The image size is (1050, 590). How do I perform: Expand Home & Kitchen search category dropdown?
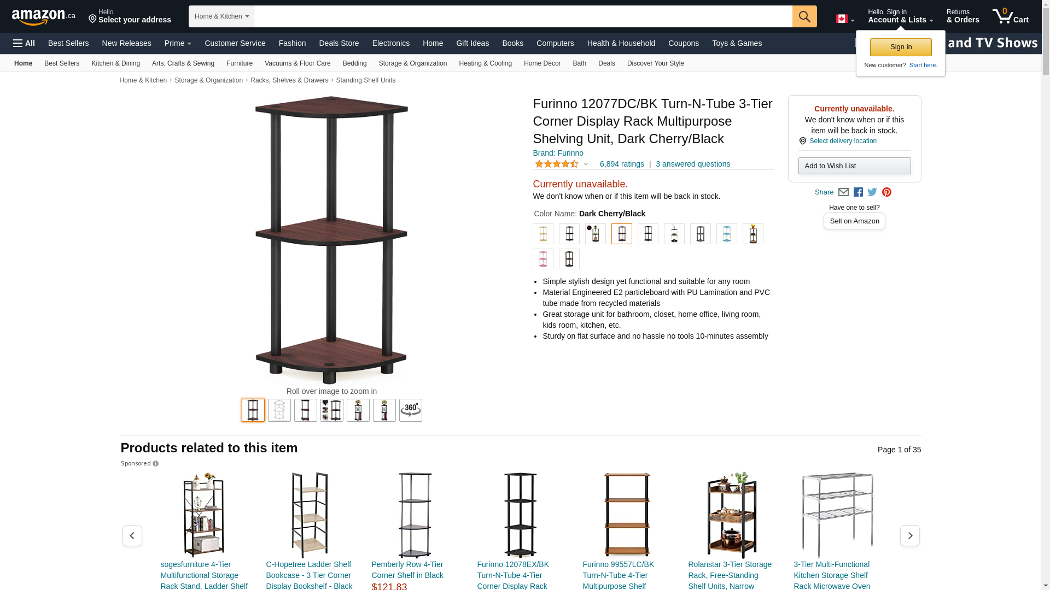pyautogui.click(x=221, y=16)
